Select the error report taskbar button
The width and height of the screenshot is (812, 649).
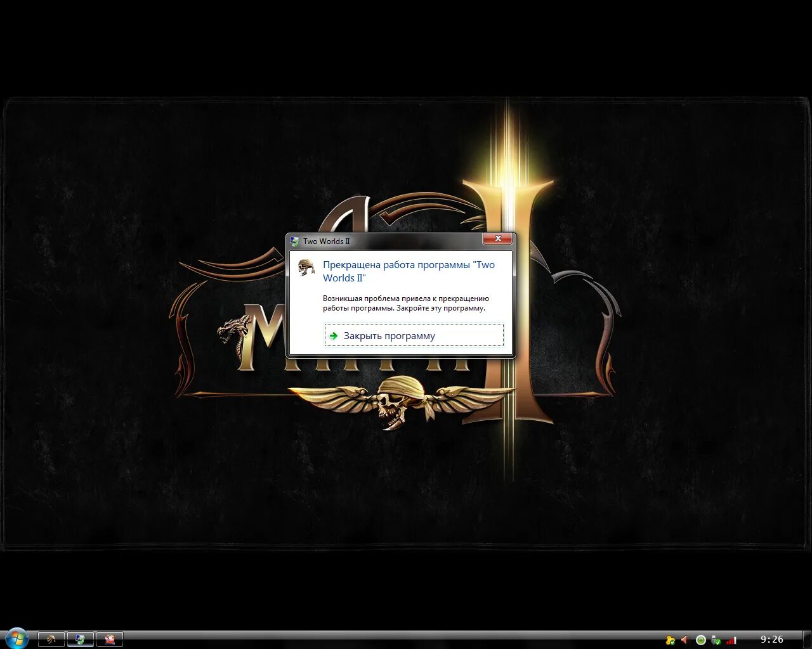coord(81,639)
